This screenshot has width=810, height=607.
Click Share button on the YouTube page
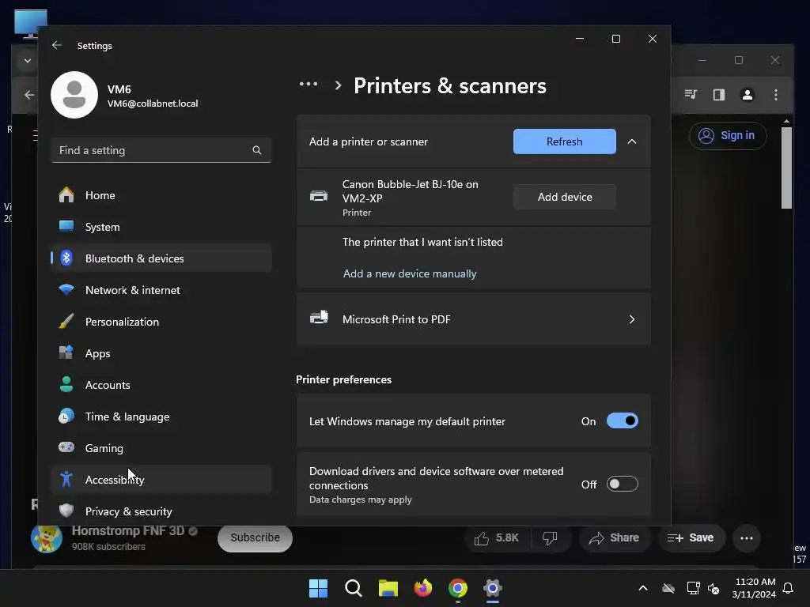point(614,538)
